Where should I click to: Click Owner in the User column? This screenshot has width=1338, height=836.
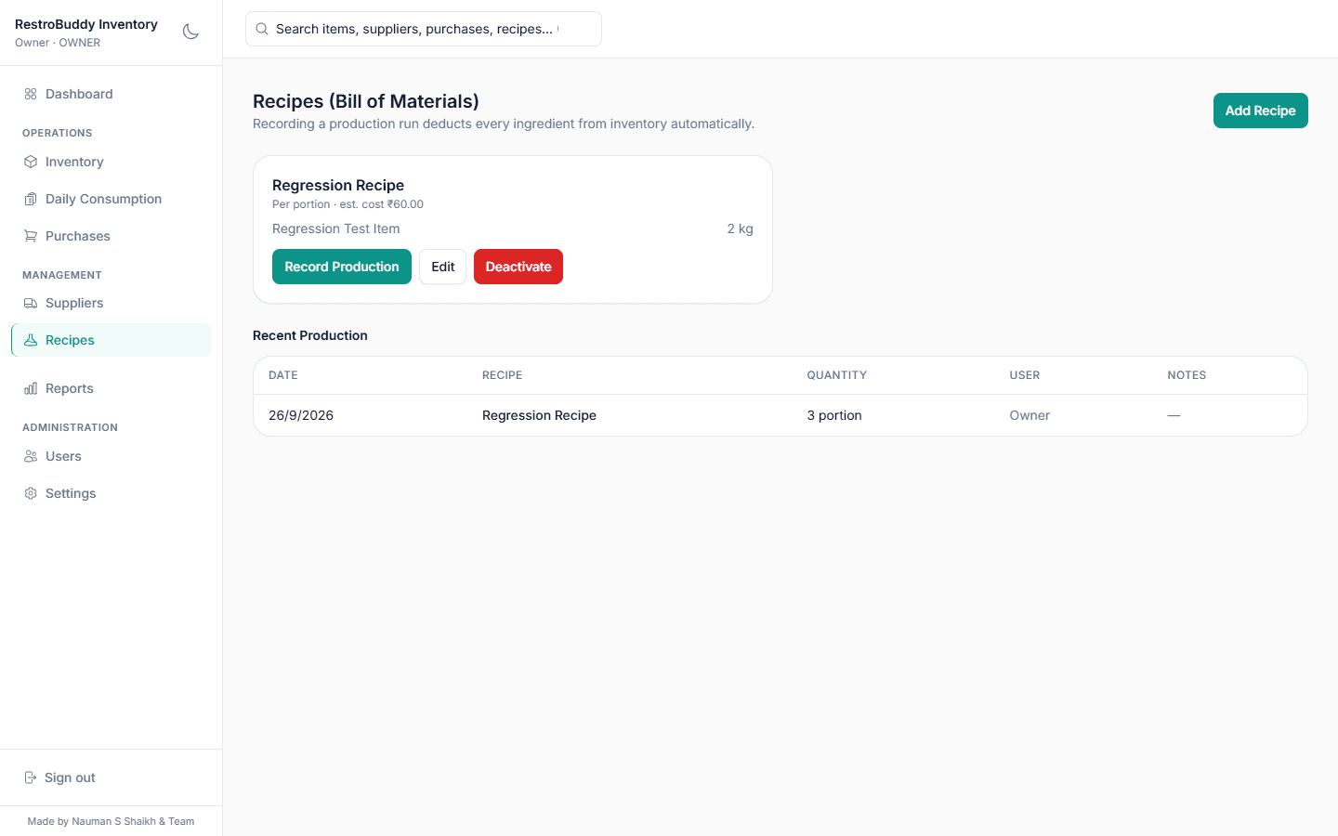[1030, 415]
